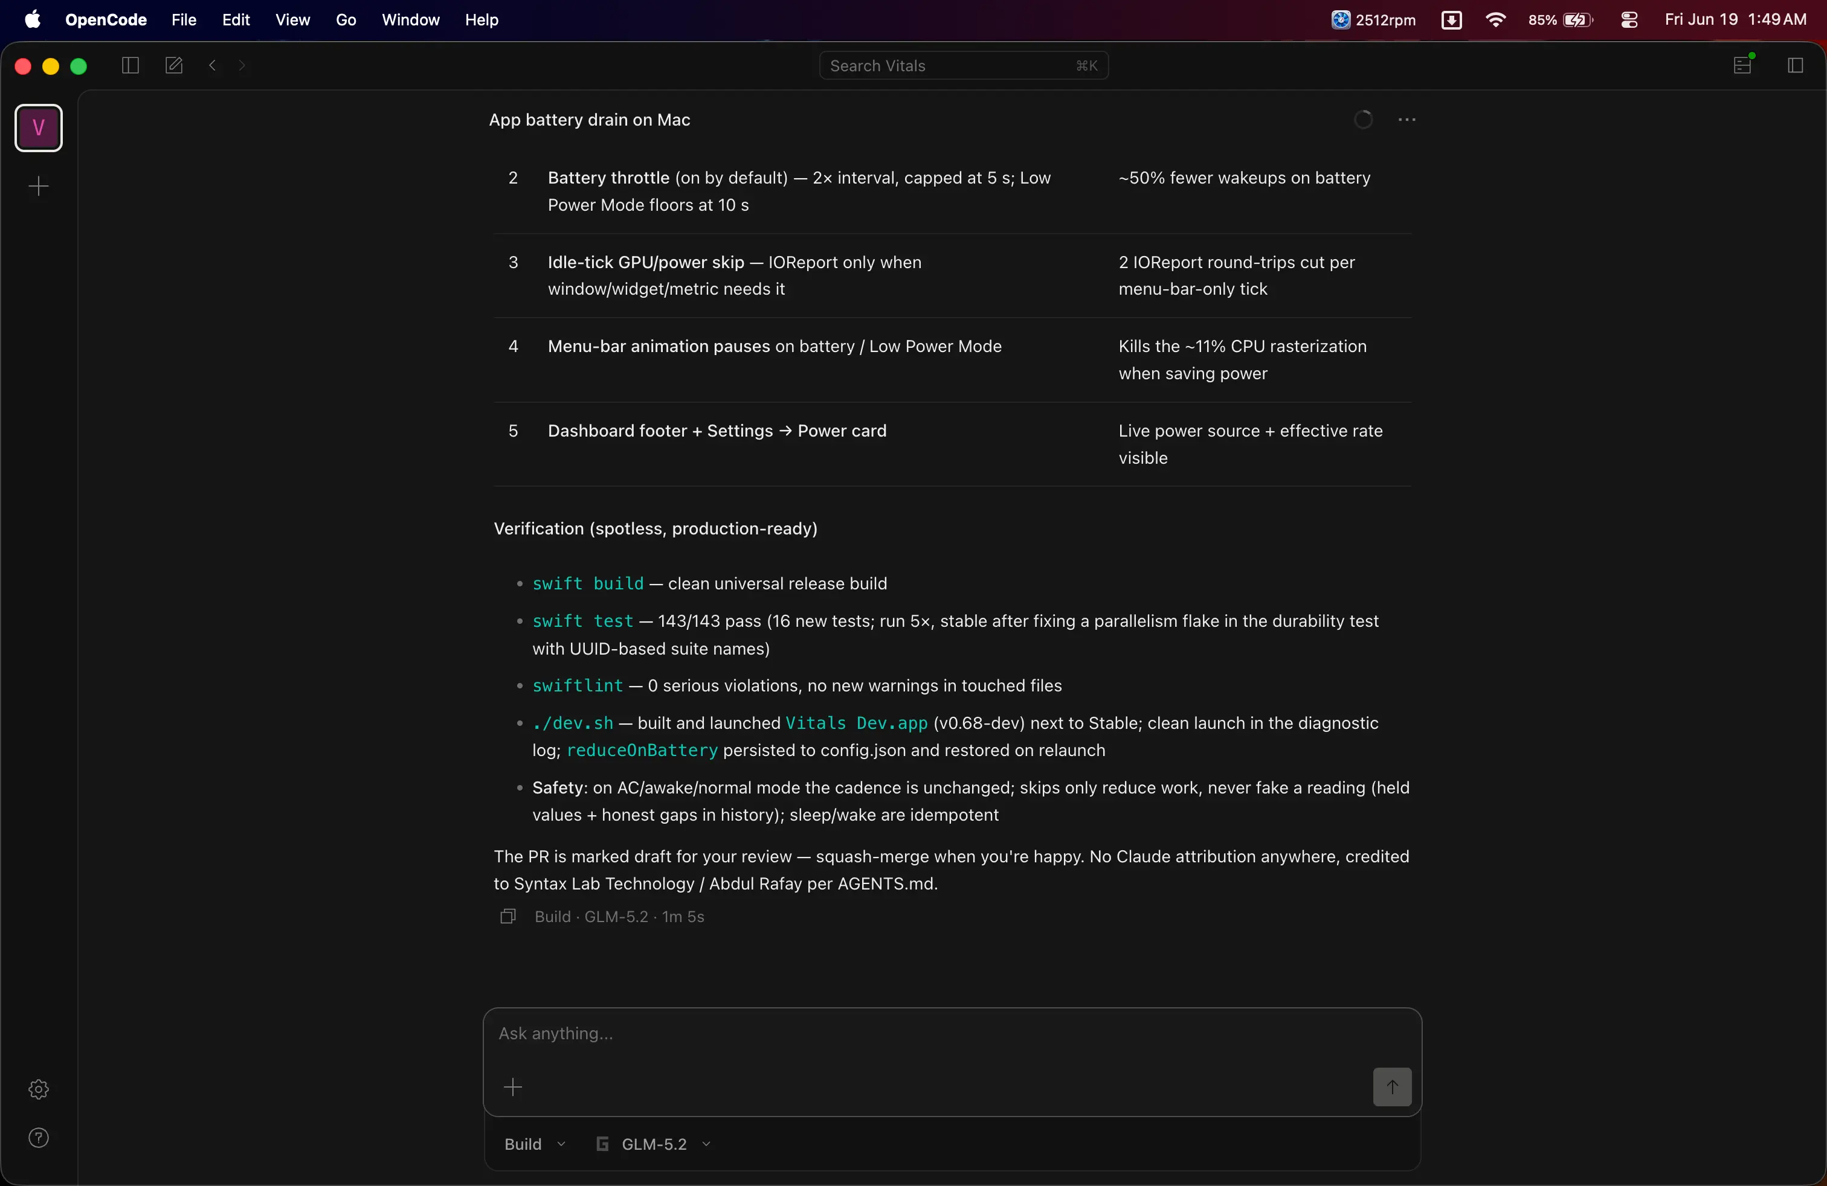Add a new project with plus icon
The height and width of the screenshot is (1186, 1827).
(39, 187)
